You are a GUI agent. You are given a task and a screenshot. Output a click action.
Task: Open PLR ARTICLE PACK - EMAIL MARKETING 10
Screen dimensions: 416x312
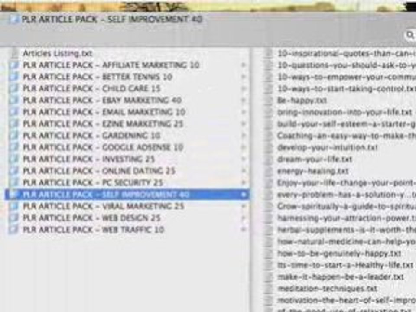[104, 112]
